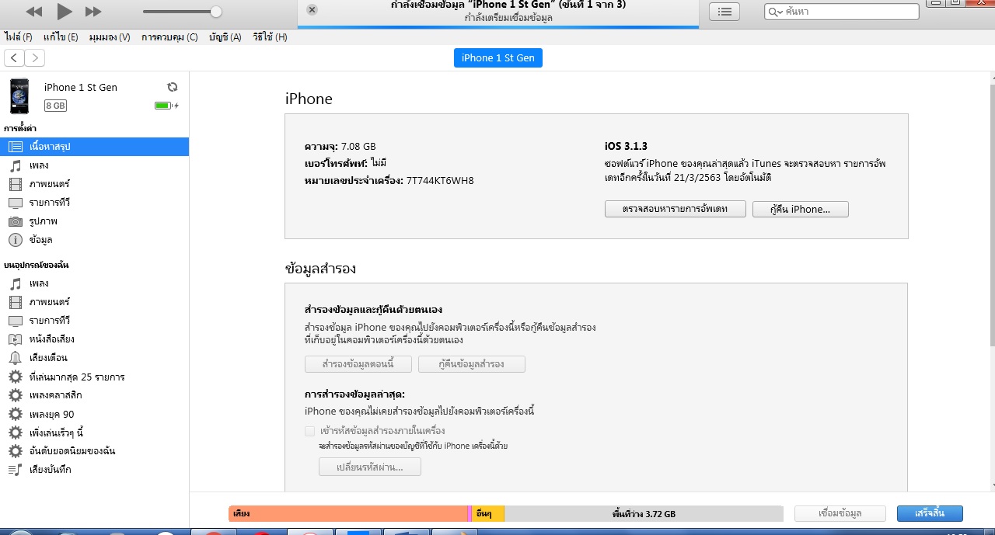Go forward with the right arrow
995x535 pixels.
(x=35, y=57)
